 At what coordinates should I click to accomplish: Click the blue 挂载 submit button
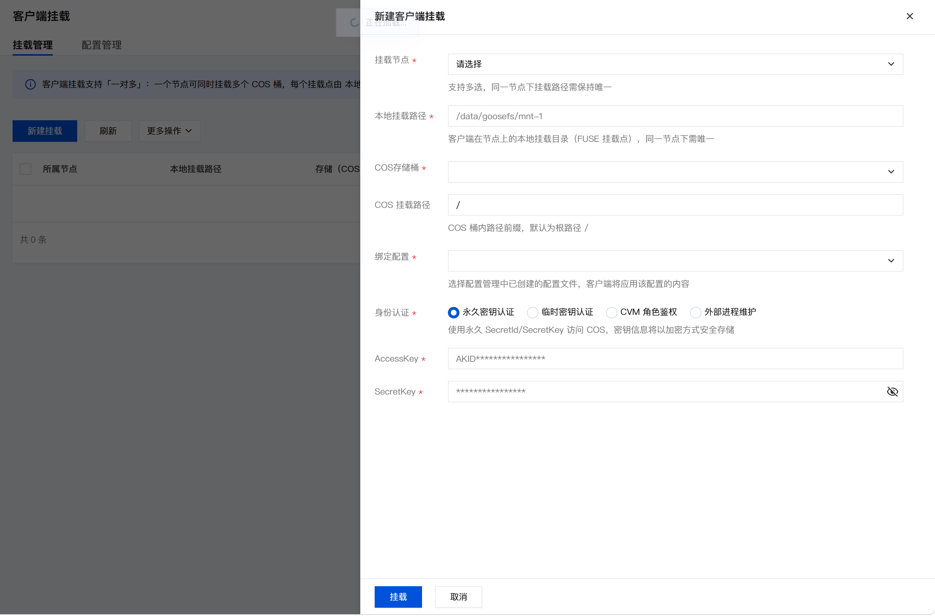point(398,597)
